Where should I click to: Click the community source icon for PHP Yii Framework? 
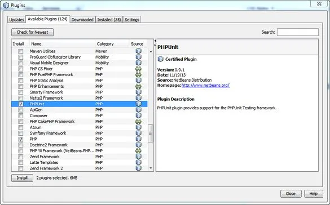[x=138, y=151]
